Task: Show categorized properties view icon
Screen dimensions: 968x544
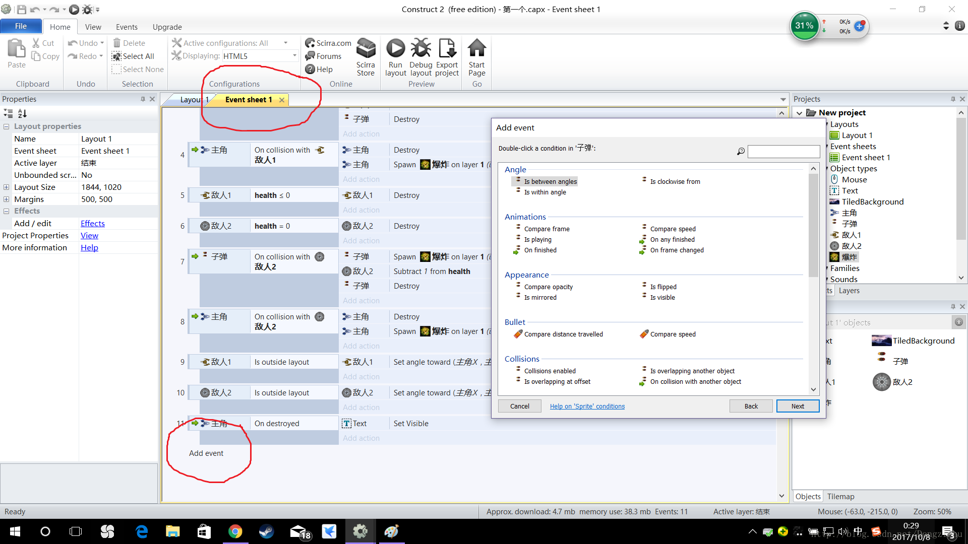Action: coord(8,113)
